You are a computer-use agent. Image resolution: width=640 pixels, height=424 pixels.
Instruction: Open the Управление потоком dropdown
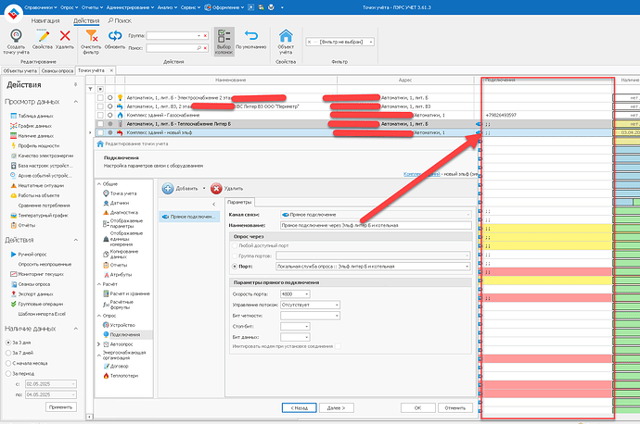(337, 305)
